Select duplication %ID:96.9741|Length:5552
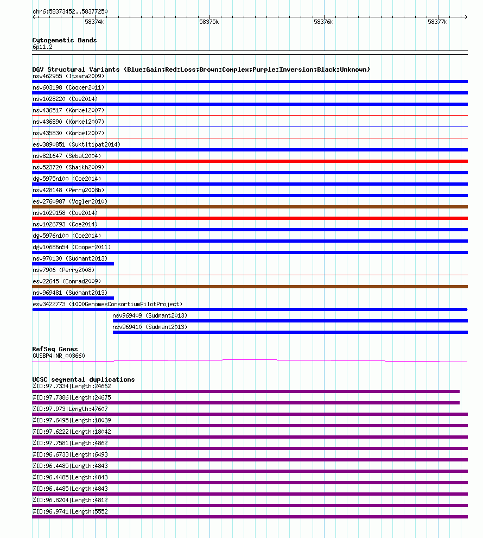Screen dimensions: 483x538 pyautogui.click(x=70, y=511)
